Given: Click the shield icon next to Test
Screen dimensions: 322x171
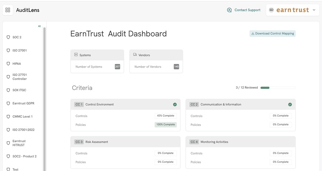Looking at the screenshot, I should pos(8,169).
